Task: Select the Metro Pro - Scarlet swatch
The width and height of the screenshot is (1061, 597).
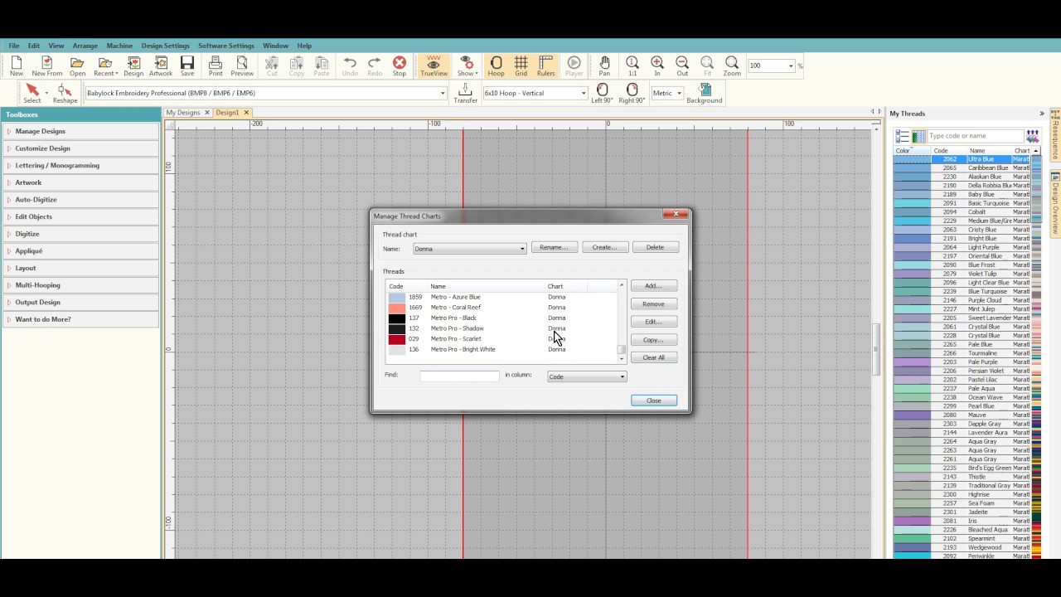Action: [397, 339]
